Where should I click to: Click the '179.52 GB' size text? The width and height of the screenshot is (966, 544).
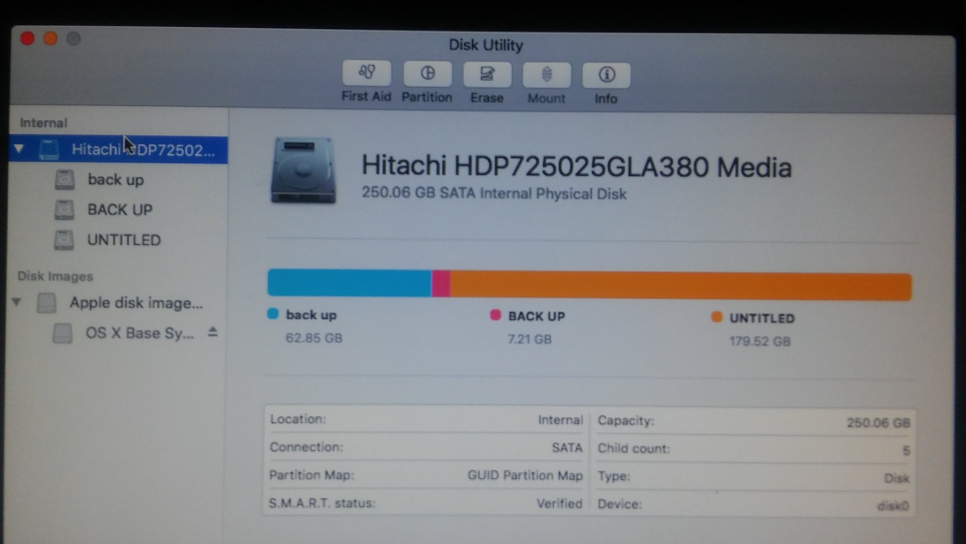(760, 341)
